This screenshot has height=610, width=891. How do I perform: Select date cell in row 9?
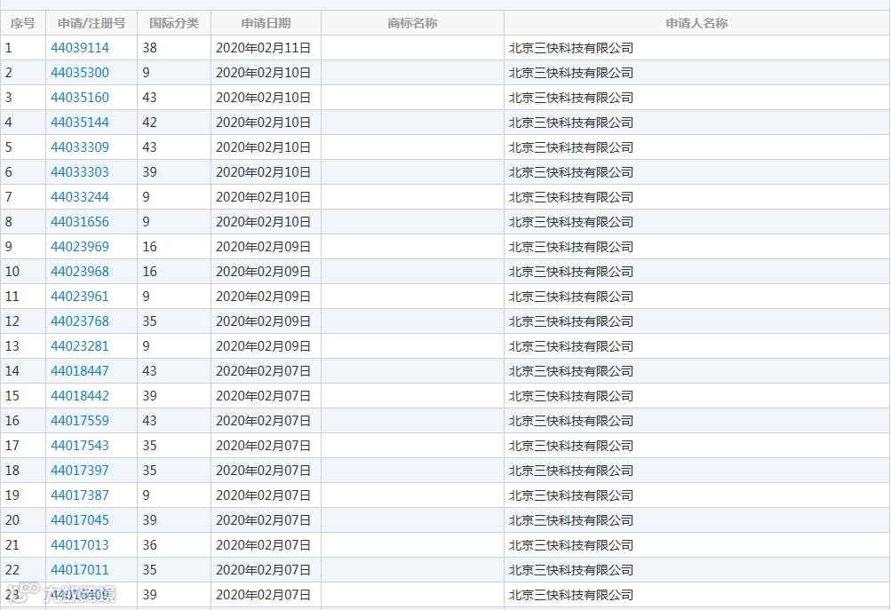click(x=266, y=247)
